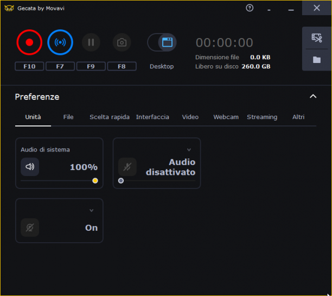Change the F10 record hotkey field

coord(29,66)
